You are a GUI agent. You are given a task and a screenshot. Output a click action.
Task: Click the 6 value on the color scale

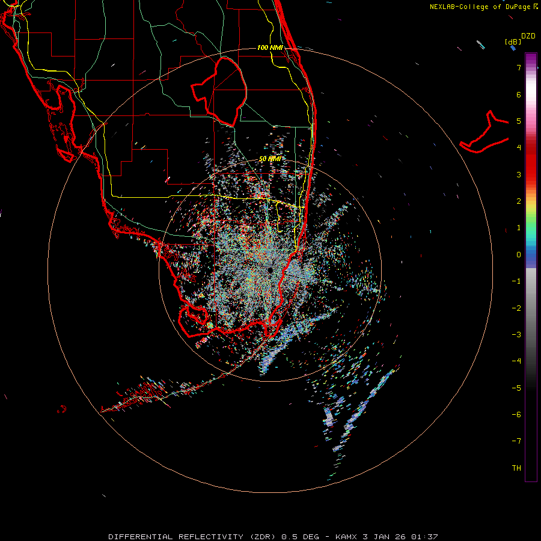click(519, 94)
